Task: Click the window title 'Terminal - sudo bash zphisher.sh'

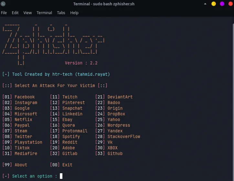Action: 104,4
